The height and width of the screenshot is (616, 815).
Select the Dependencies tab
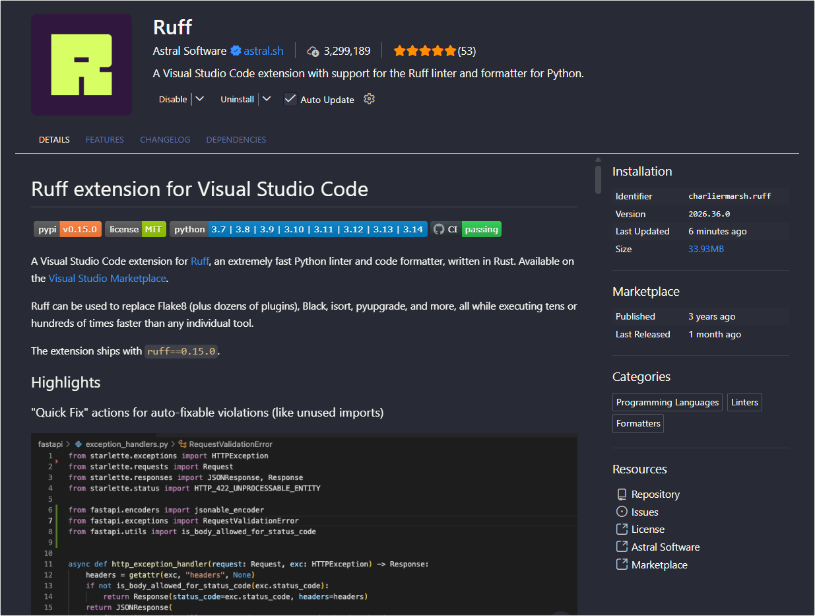tap(236, 140)
